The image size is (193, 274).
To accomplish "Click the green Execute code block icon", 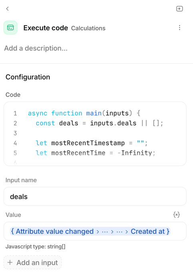I will [10, 28].
